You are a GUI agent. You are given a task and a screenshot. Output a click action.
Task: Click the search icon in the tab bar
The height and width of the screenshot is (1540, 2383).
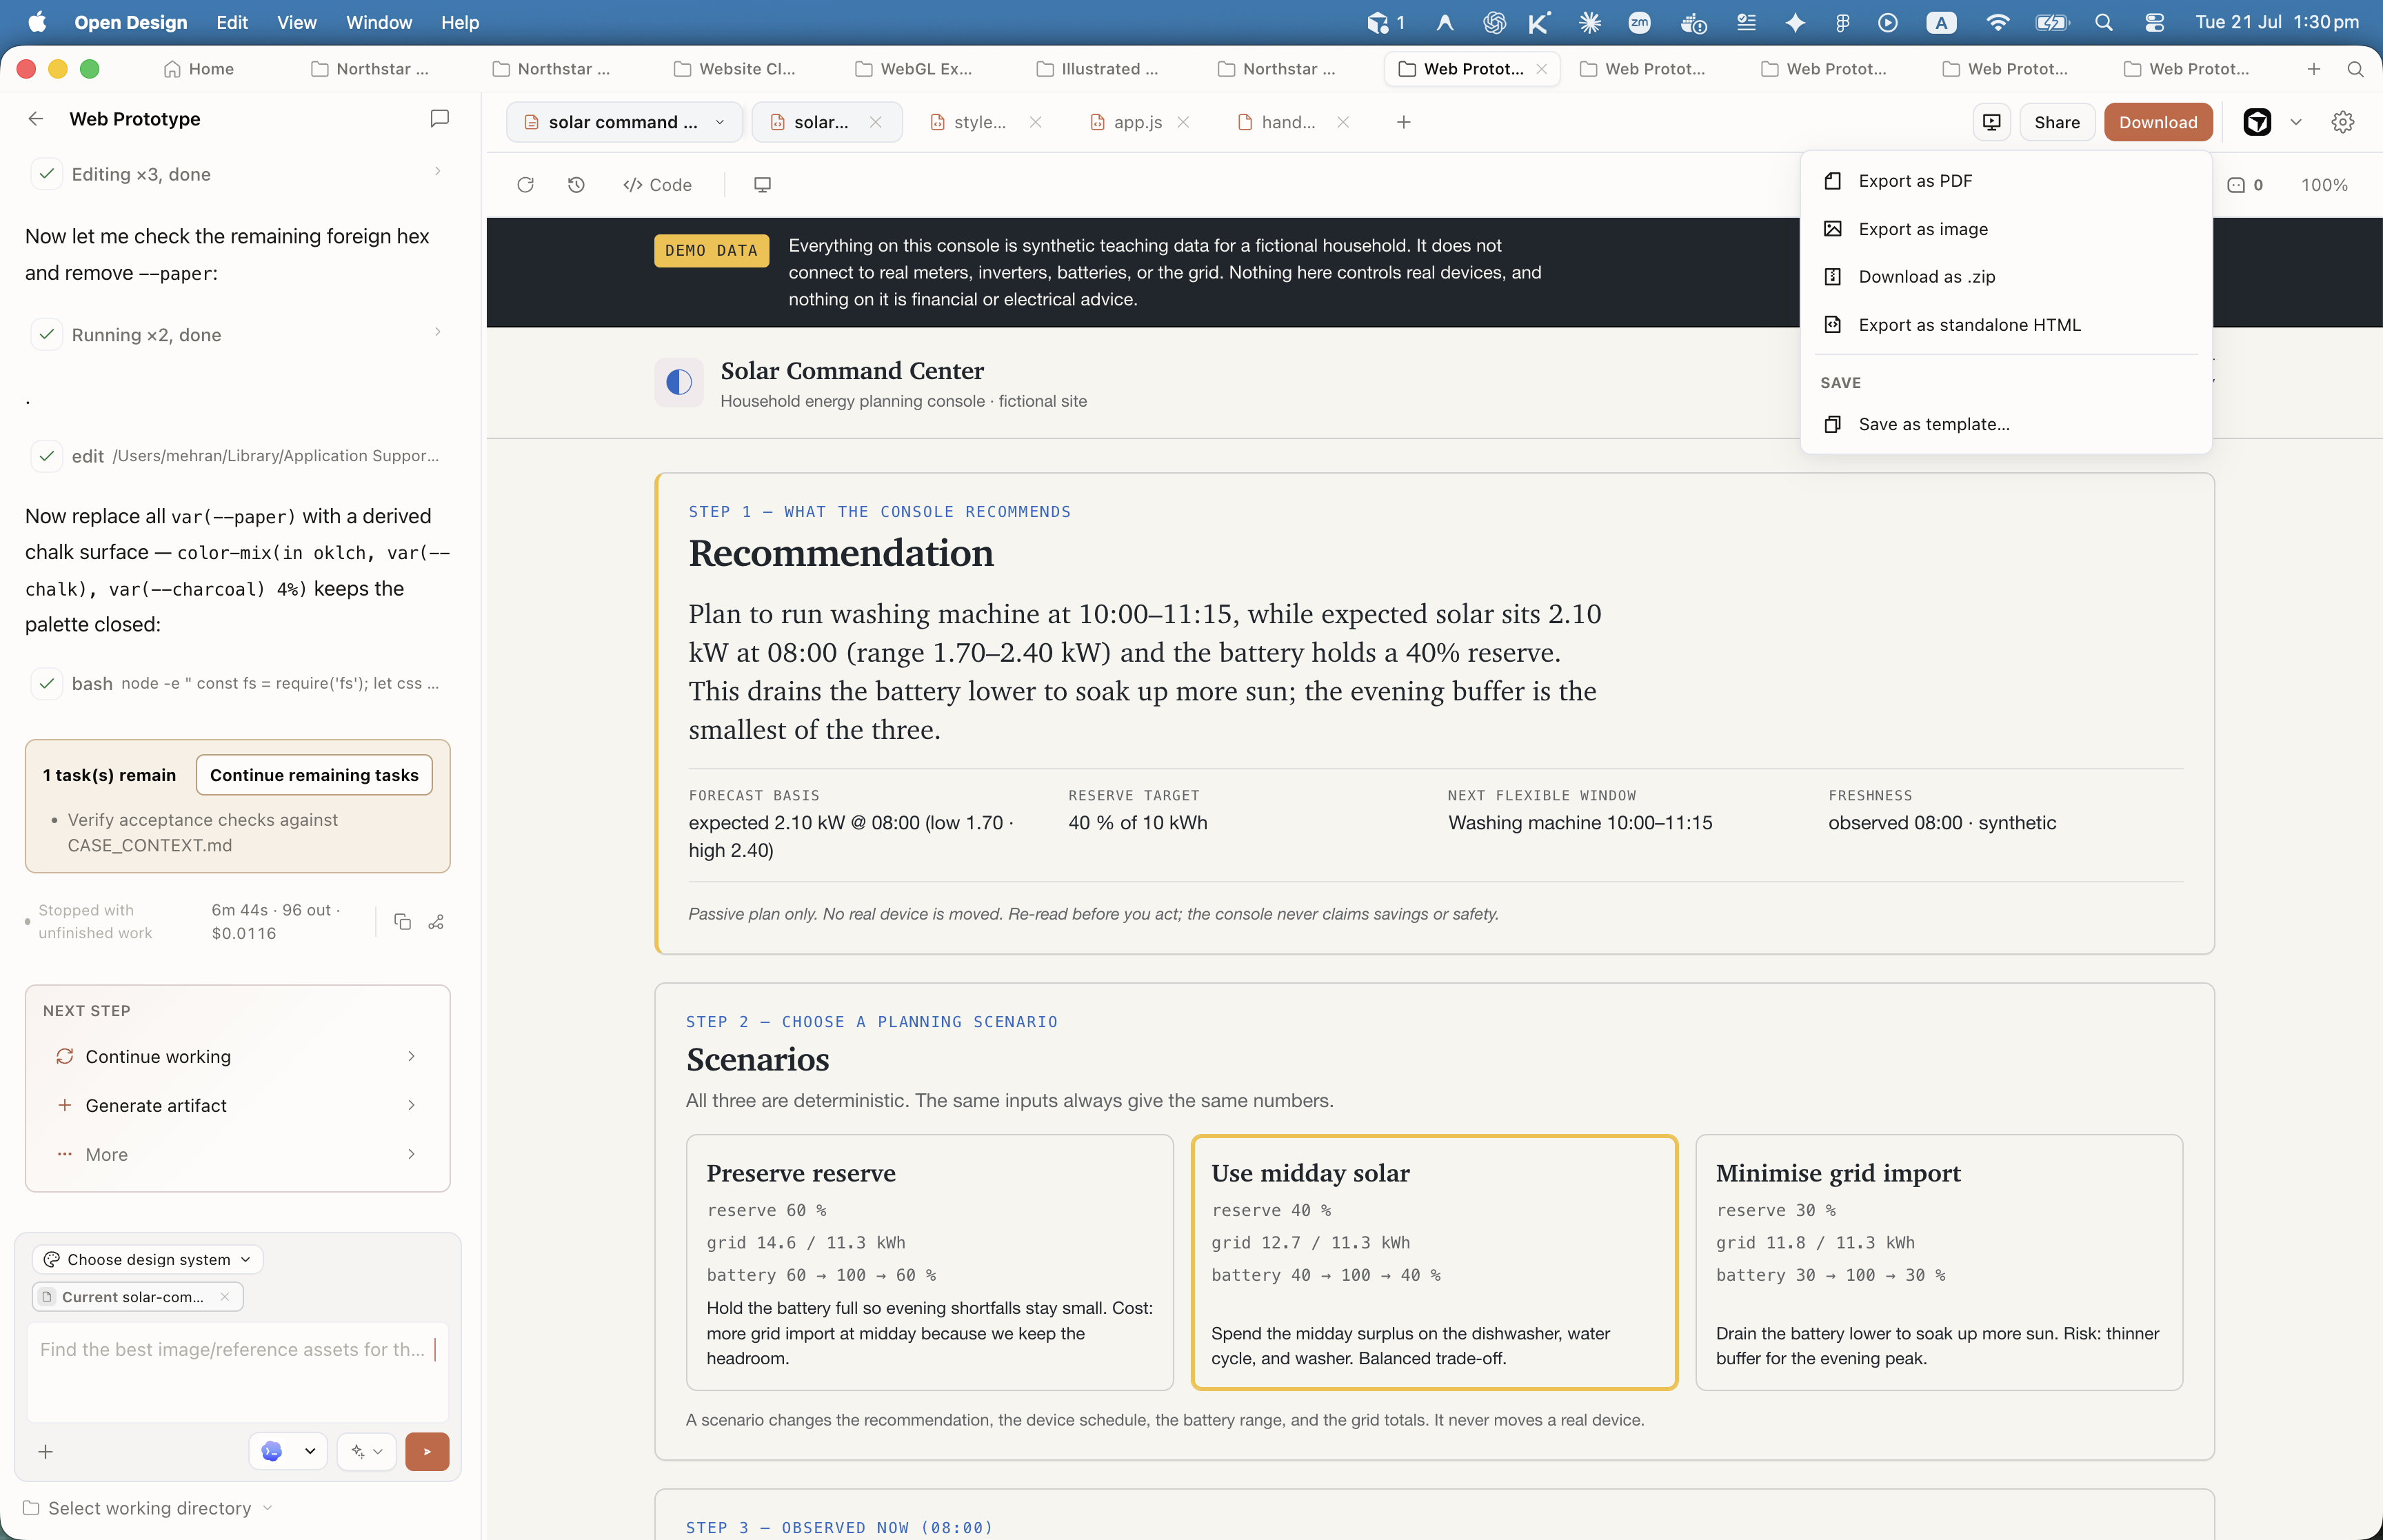click(x=2355, y=69)
